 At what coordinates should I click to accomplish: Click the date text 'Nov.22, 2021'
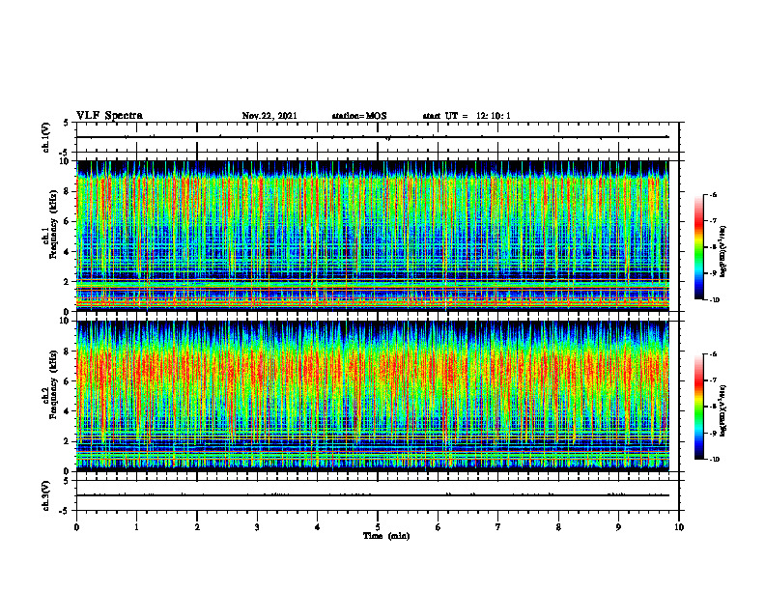(x=269, y=116)
